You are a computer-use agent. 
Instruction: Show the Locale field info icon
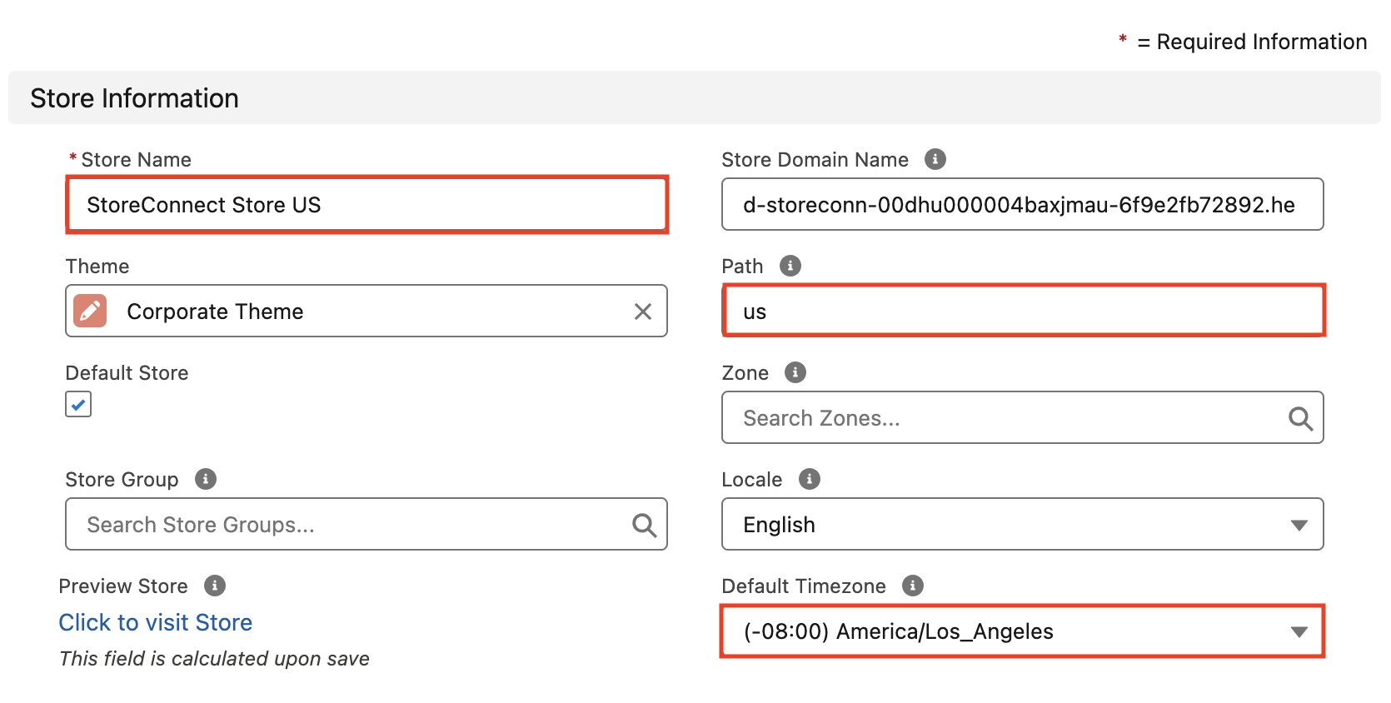pyautogui.click(x=810, y=479)
